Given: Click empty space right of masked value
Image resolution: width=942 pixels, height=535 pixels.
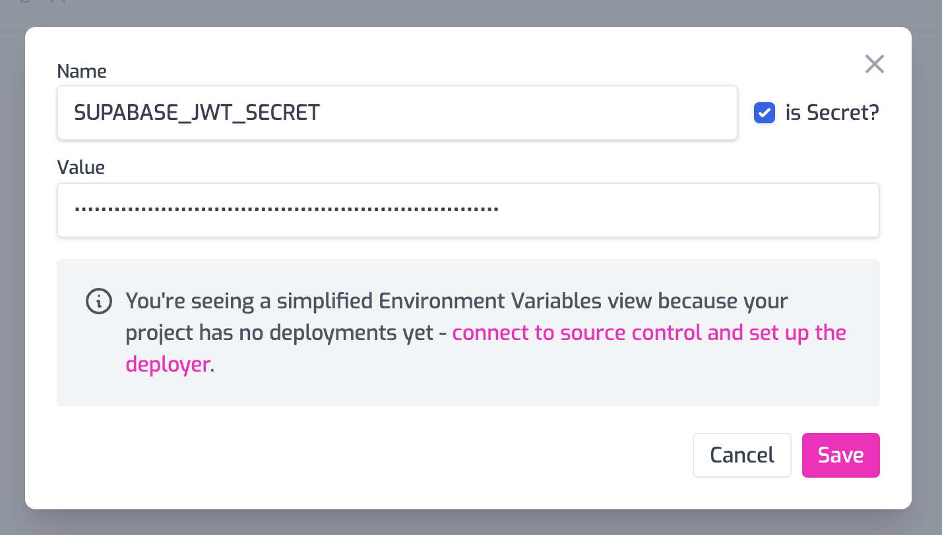Looking at the screenshot, I should (686, 210).
